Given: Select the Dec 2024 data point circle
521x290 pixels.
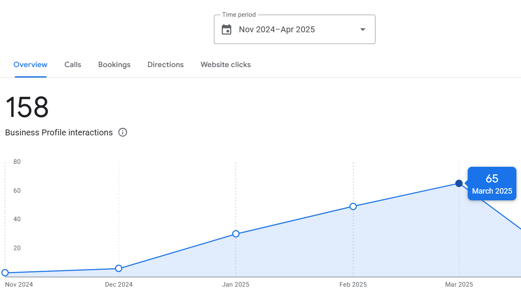Looking at the screenshot, I should click(x=119, y=268).
